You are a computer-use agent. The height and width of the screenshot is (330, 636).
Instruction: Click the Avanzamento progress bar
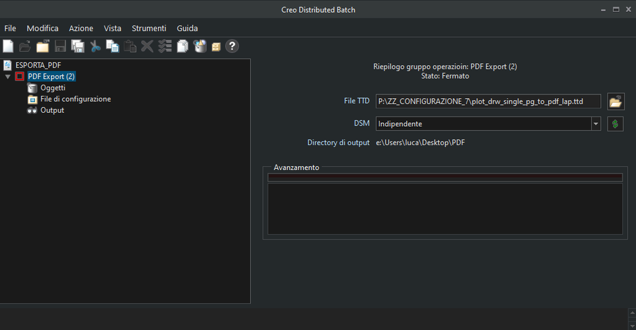tap(445, 177)
